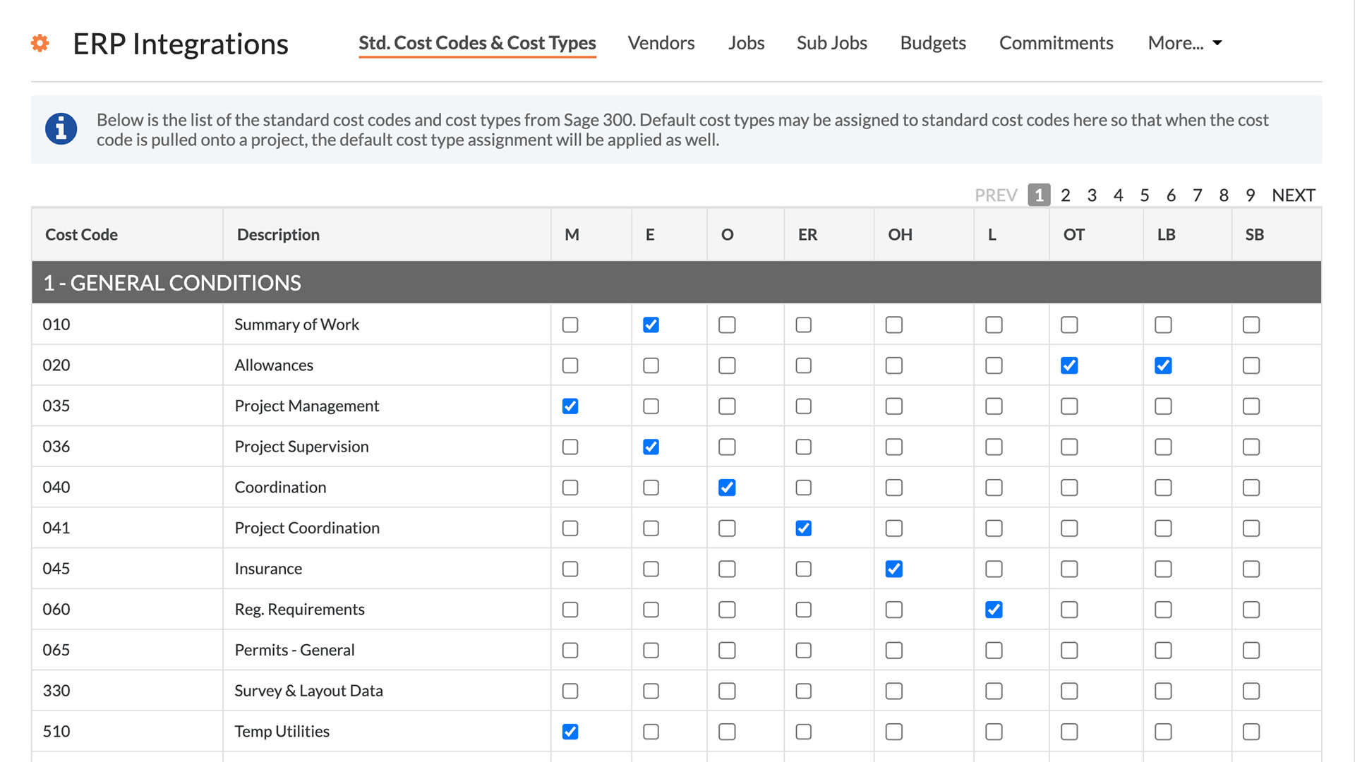The width and height of the screenshot is (1355, 762).
Task: Uncheck E for Summary of Work
Action: (651, 325)
